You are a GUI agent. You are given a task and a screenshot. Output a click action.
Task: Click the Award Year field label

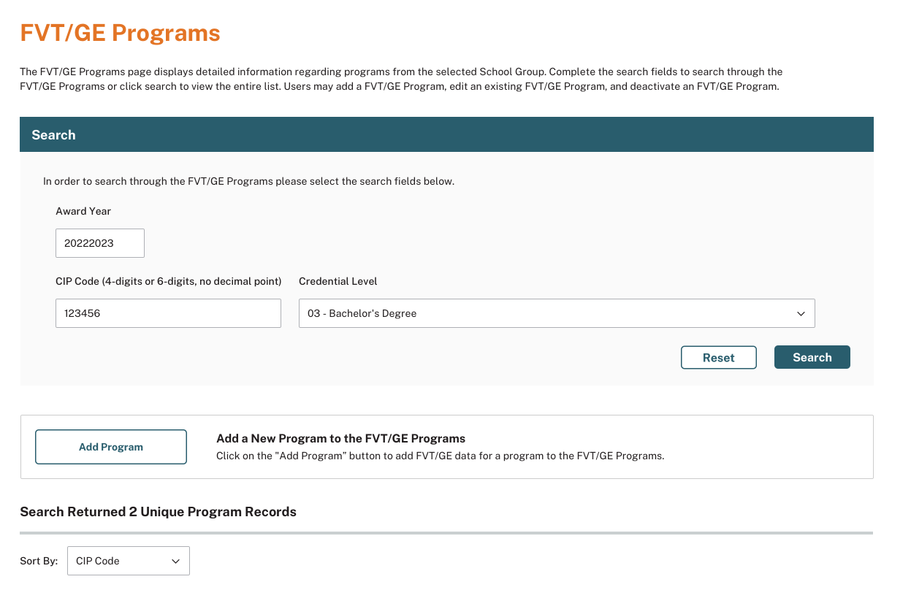[x=83, y=211]
